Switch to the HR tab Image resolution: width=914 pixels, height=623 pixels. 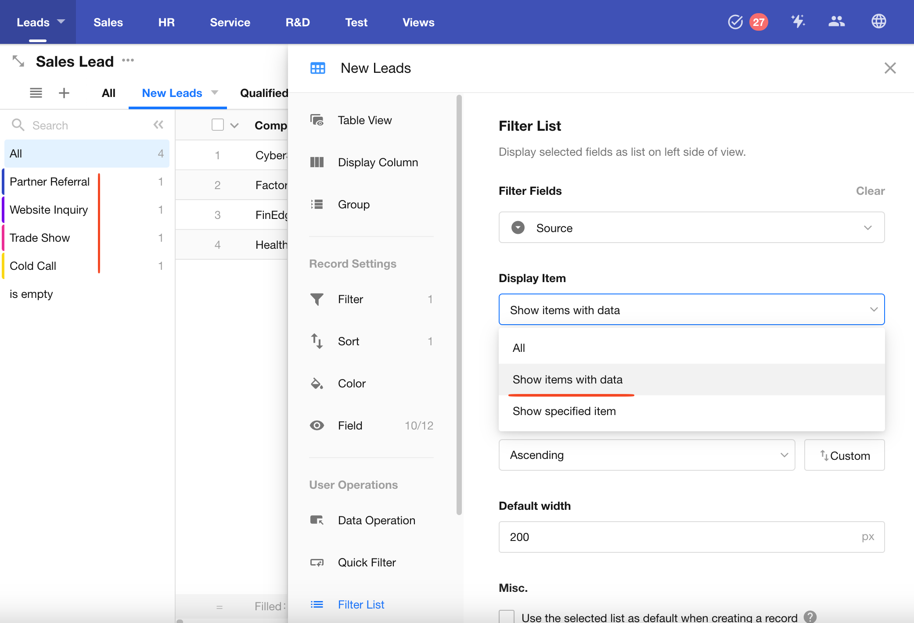click(166, 22)
